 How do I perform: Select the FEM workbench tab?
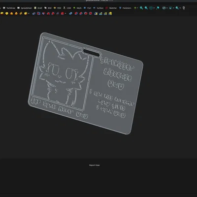click(x=58, y=8)
